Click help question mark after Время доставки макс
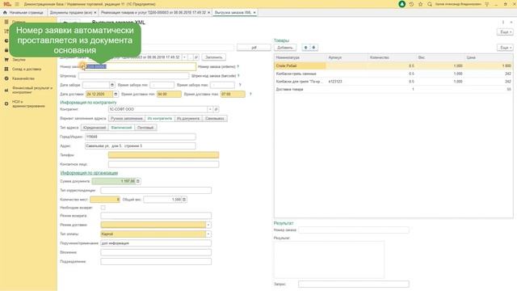Screen dimensions: 517x291 (x=250, y=95)
